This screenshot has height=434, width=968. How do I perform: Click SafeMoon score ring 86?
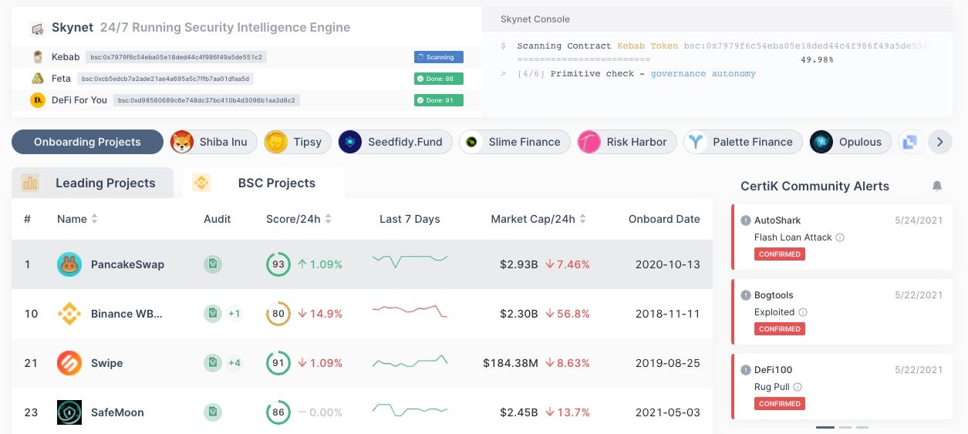[x=278, y=412]
